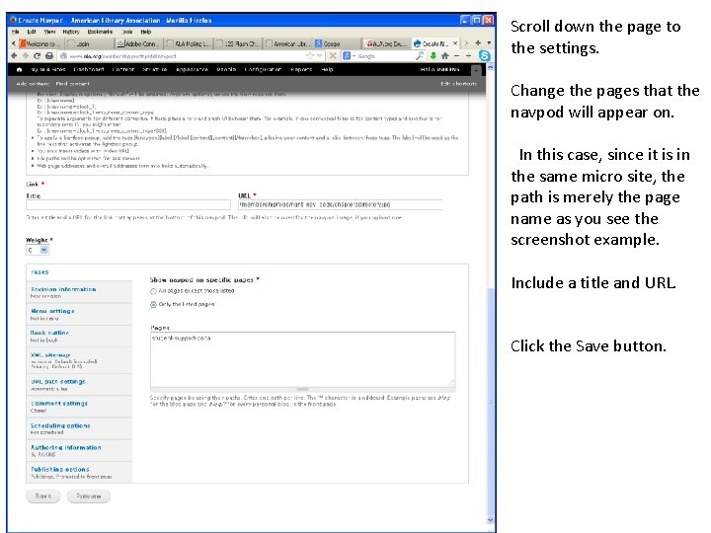The width and height of the screenshot is (711, 533).
Task: Select the Scheduling options vertical tab
Action: (x=79, y=428)
